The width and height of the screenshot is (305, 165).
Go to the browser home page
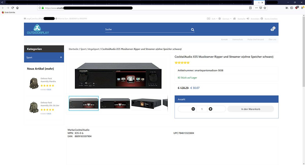[17, 8]
